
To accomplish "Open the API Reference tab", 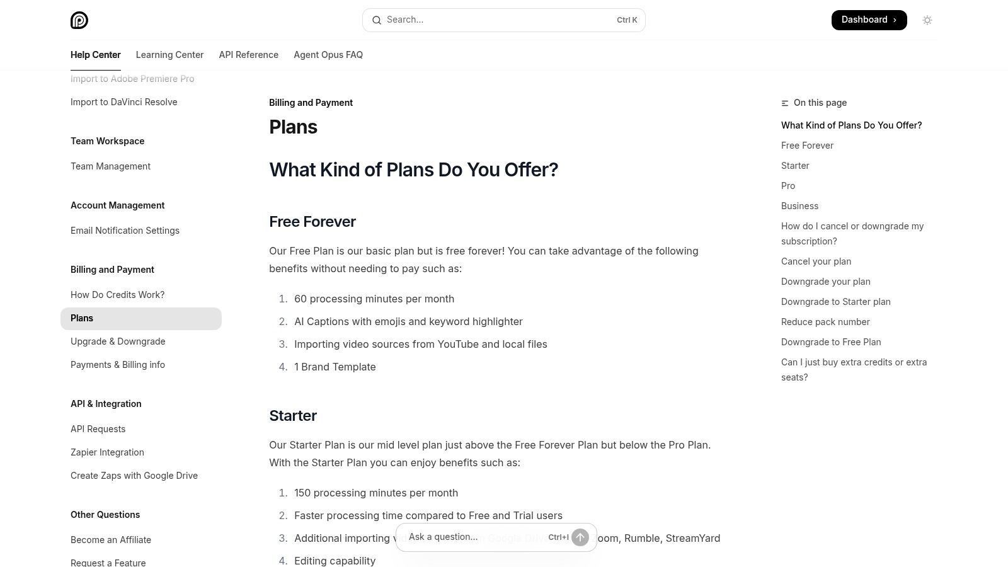I will pyautogui.click(x=248, y=55).
